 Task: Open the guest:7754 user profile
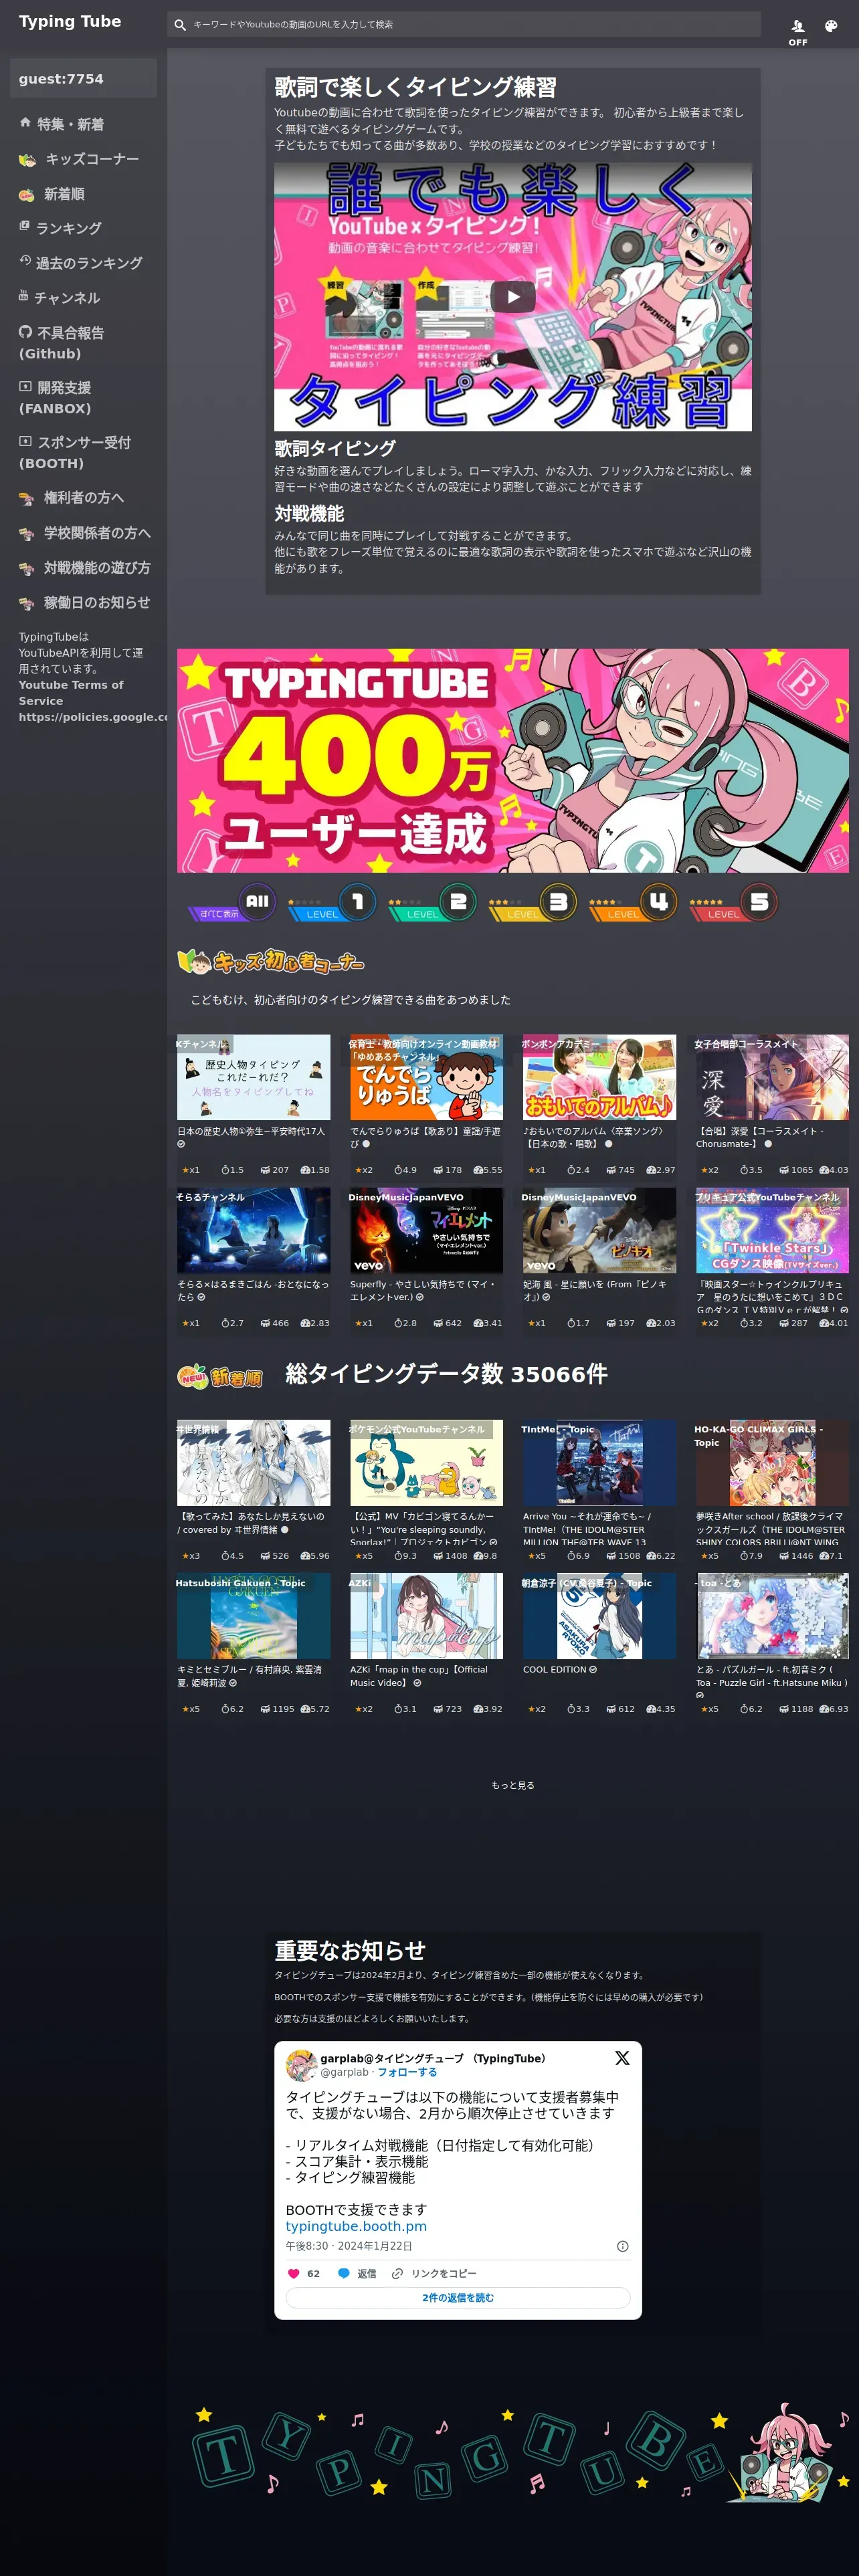coord(83,78)
